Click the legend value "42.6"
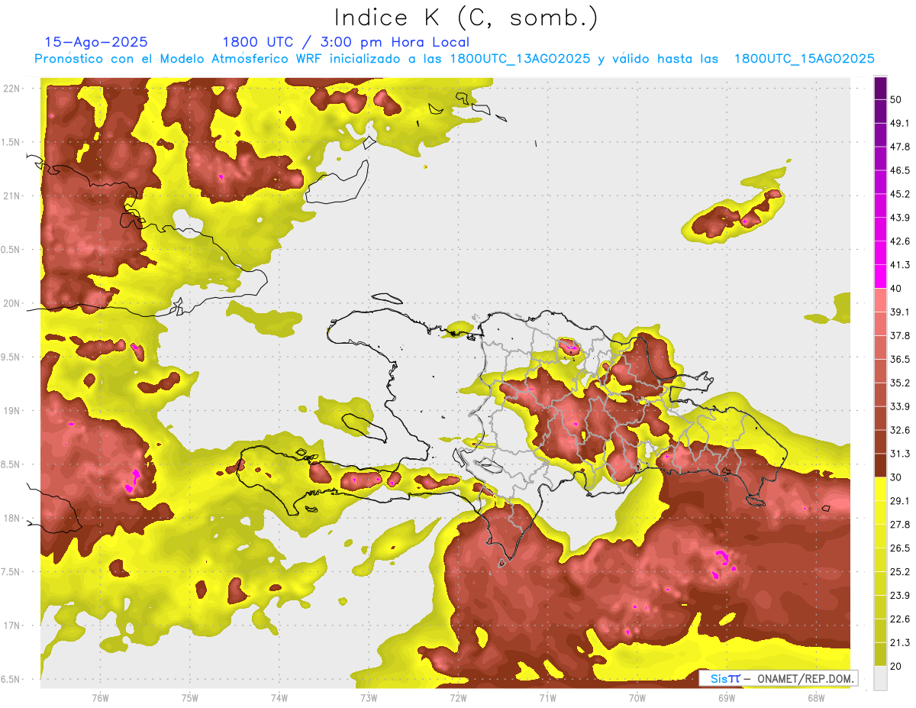This screenshot has width=916, height=708. coord(900,241)
